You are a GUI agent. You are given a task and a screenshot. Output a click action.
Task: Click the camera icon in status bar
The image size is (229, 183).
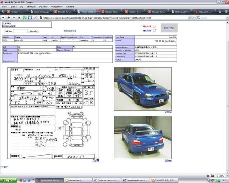click(212, 176)
